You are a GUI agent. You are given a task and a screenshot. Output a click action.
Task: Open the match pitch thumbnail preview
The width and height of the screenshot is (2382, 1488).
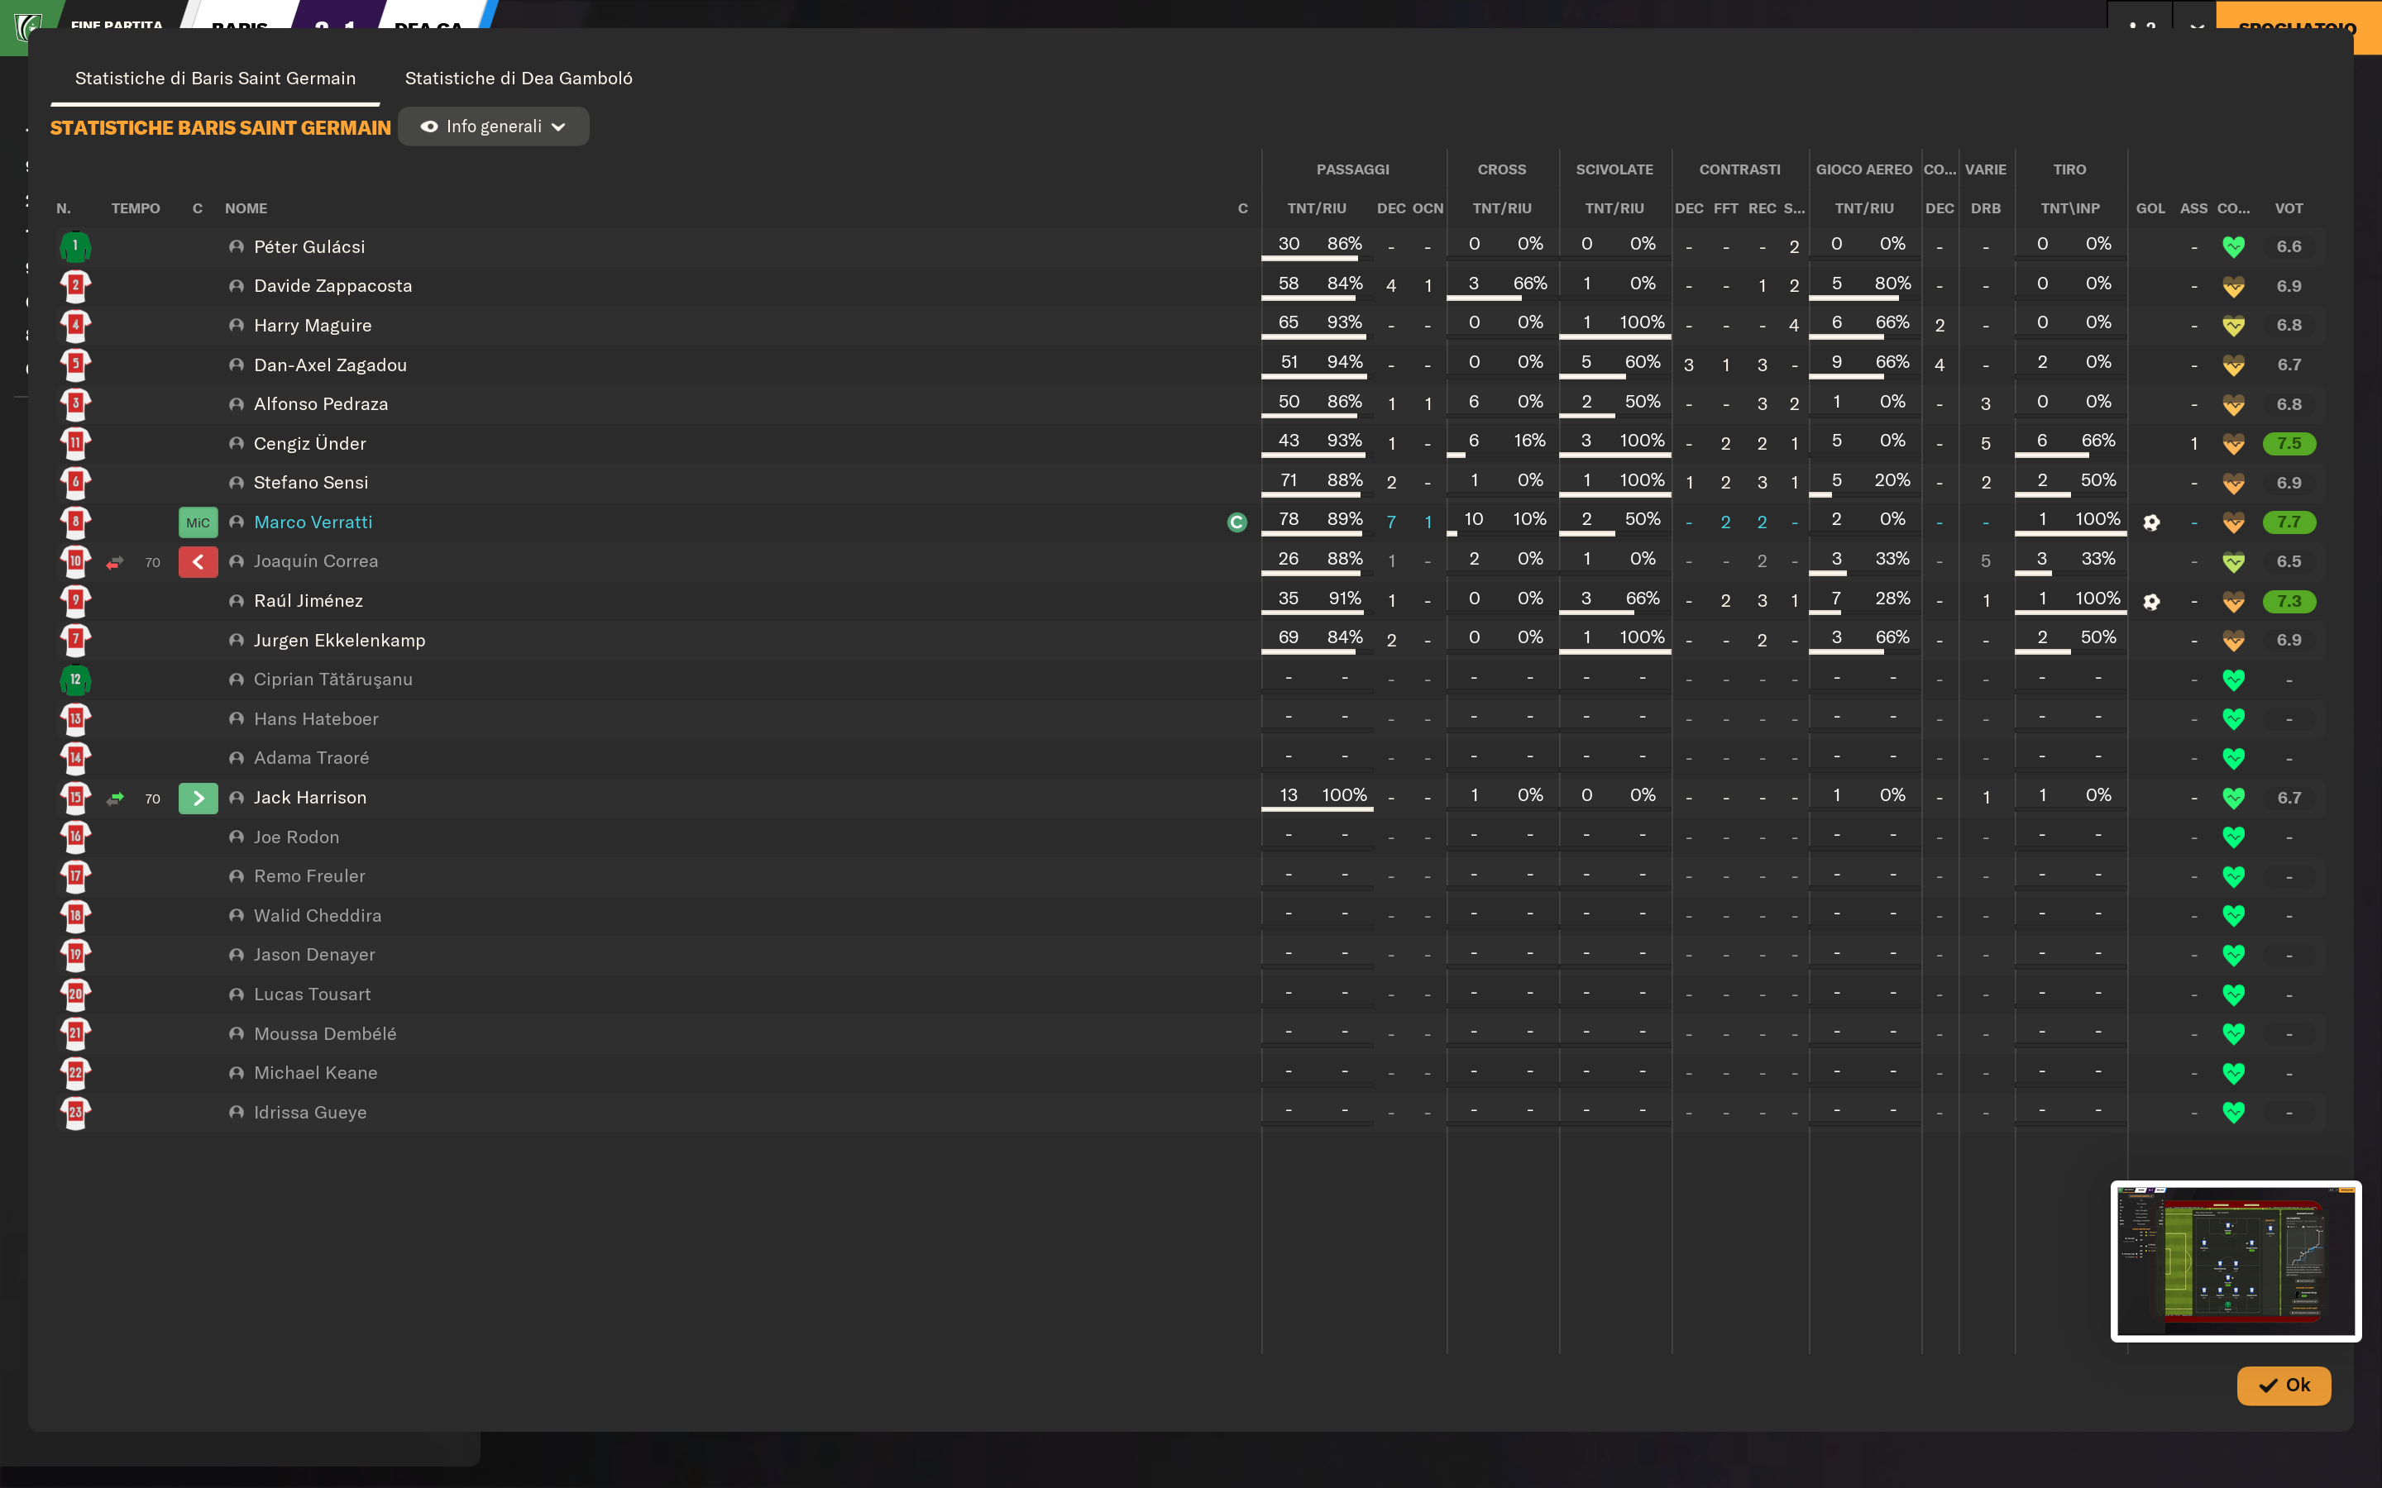(2236, 1261)
